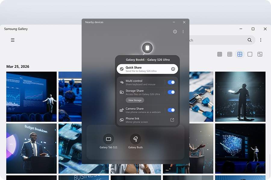
Task: Click the Storage Share folder icon
Action: pos(122,92)
